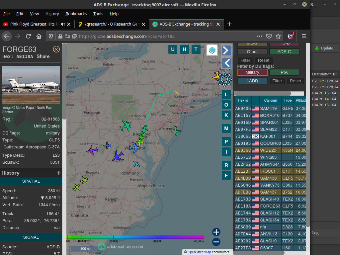Open a new browser tab

click(229, 24)
